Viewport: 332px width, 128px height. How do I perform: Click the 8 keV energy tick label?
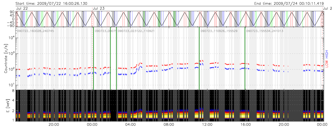point(13,91)
